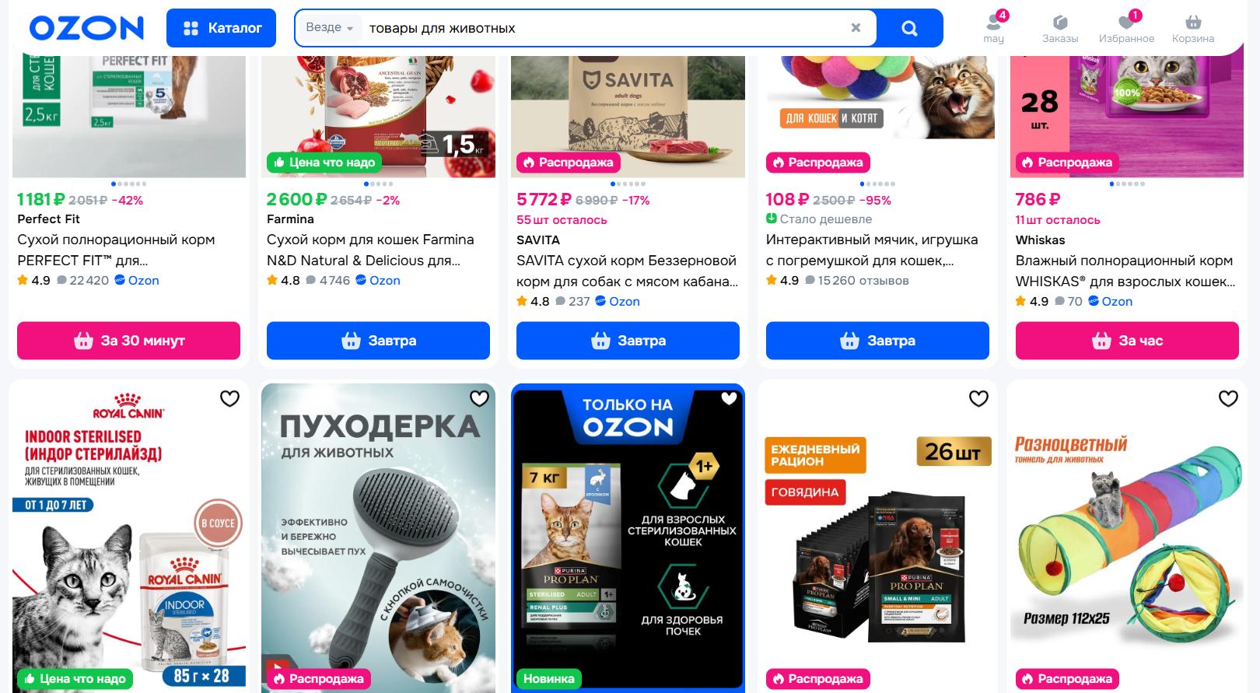This screenshot has height=693, width=1260.
Task: Open 15 260 отзывов reviews link
Action: [x=856, y=281]
